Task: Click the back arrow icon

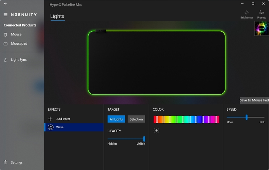Action: pyautogui.click(x=6, y=4)
